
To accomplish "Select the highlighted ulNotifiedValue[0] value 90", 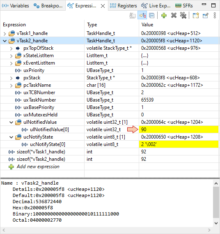I will [179, 130].
